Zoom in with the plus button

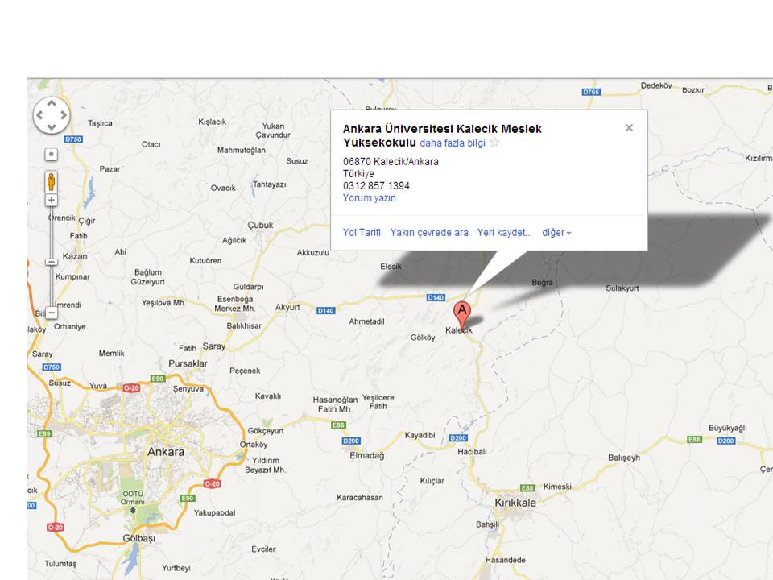52,200
